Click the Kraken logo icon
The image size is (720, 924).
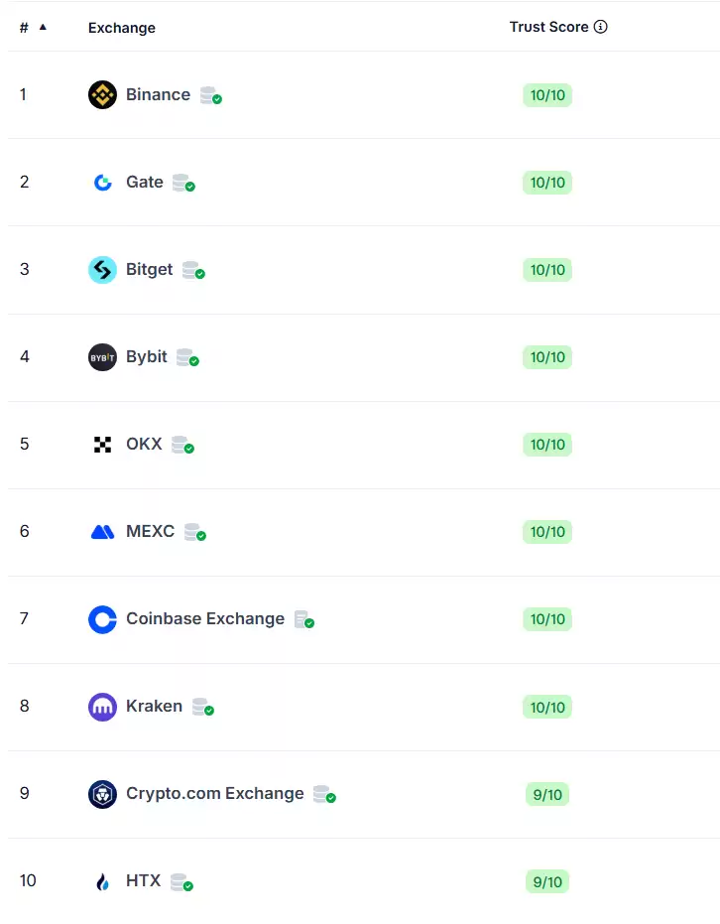coord(102,707)
